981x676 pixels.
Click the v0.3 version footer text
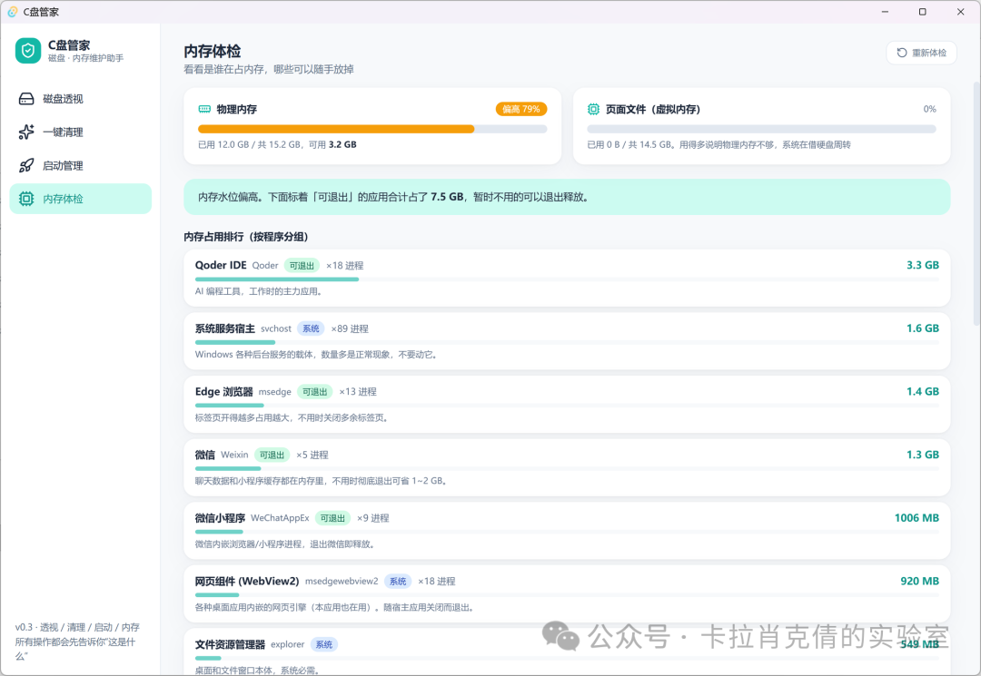77,642
